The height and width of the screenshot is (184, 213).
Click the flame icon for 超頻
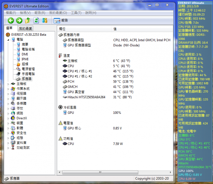tap(18, 64)
